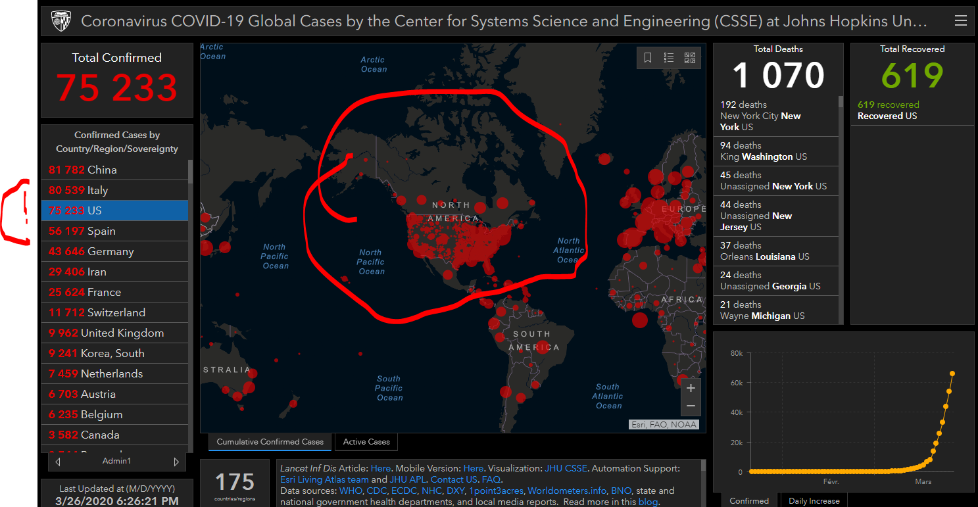Click the Esri Living Atlas team link
Viewport: 978px width, 507px height.
pos(324,479)
